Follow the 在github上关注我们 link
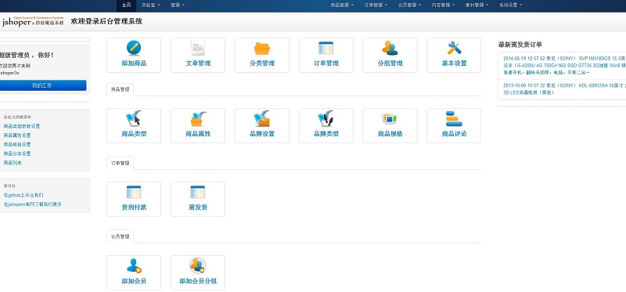 coord(23,196)
